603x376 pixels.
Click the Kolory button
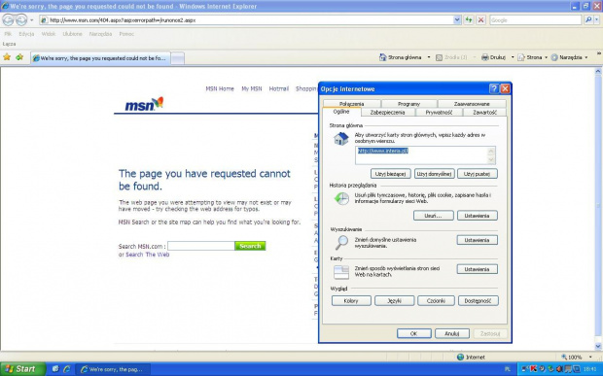click(351, 301)
